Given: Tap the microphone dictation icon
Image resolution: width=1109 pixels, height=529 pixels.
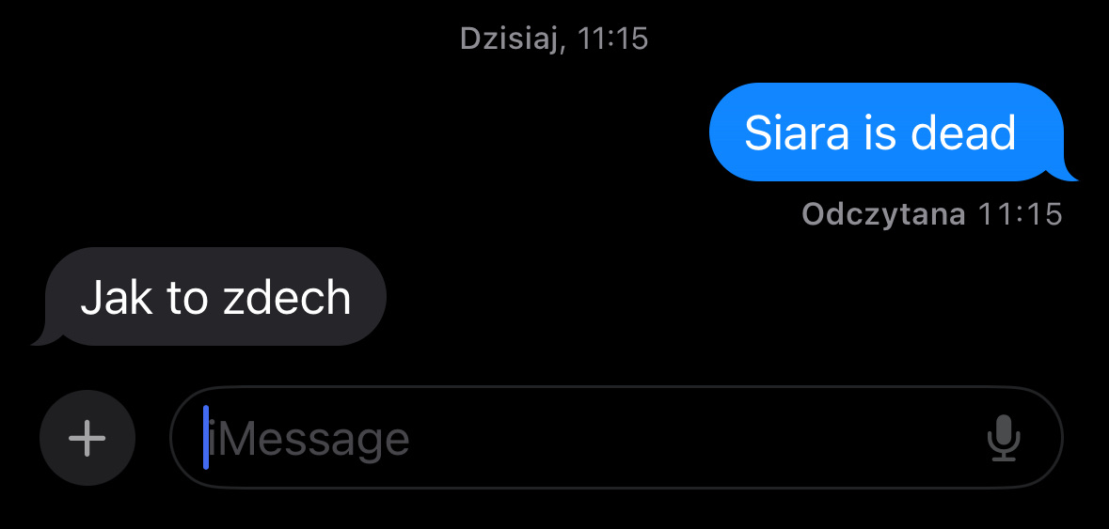Looking at the screenshot, I should (x=1004, y=438).
